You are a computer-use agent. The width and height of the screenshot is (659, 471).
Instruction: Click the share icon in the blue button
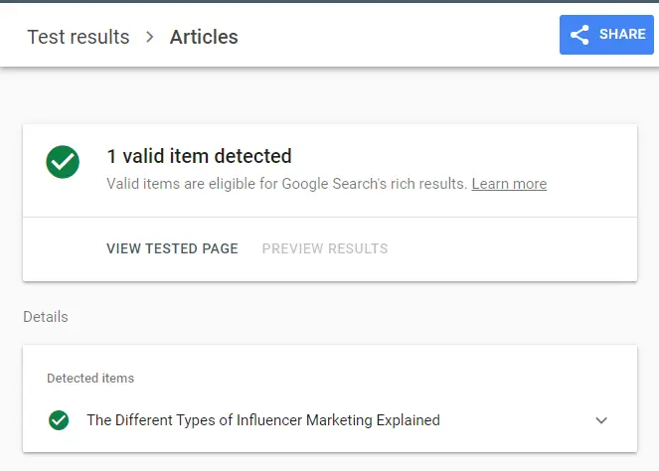point(579,35)
